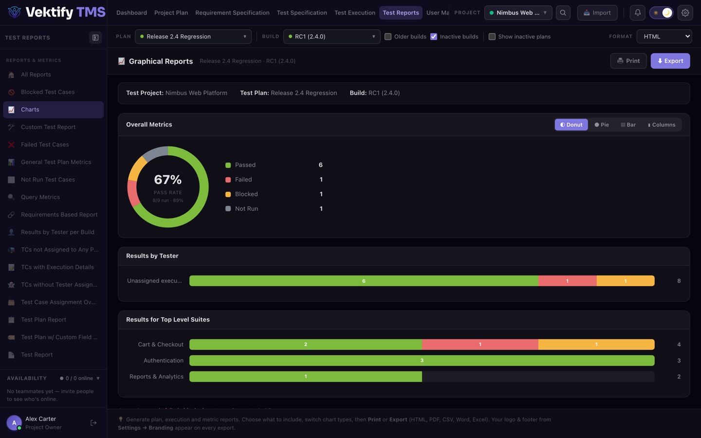The image size is (701, 438).
Task: Click TCs not Assigned to Any Platform icon
Action: [11, 250]
